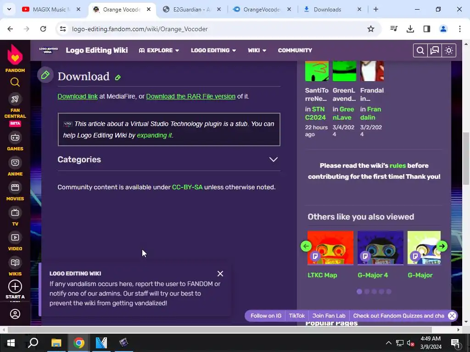Dismiss the vandalism notice popup

[x=220, y=274]
